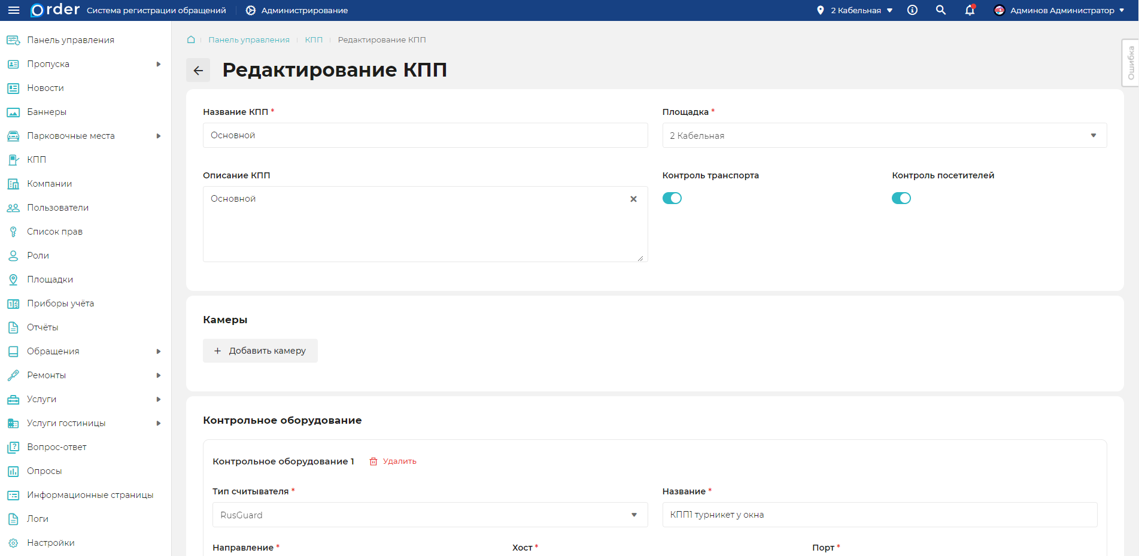Select Пользователи in the sidebar

(57, 208)
